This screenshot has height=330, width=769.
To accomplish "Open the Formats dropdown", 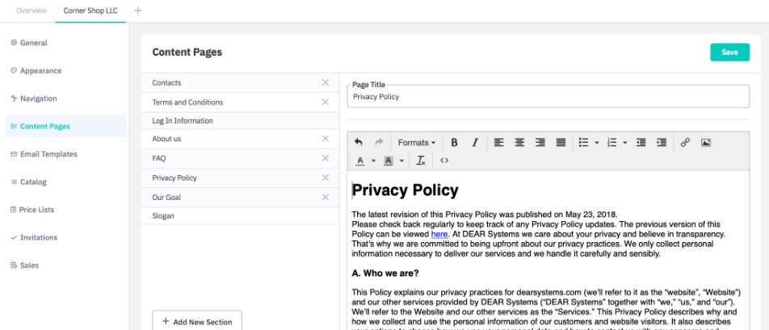I will pyautogui.click(x=416, y=143).
